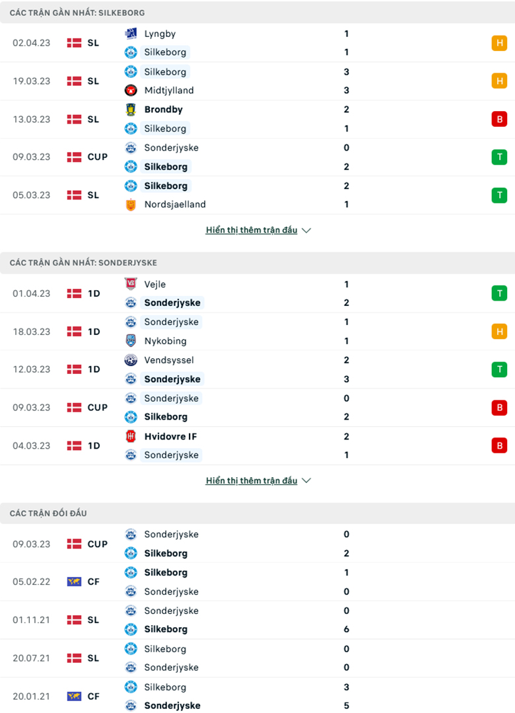
Task: Select the Silkeborg crest in the top match row
Action: (130, 52)
